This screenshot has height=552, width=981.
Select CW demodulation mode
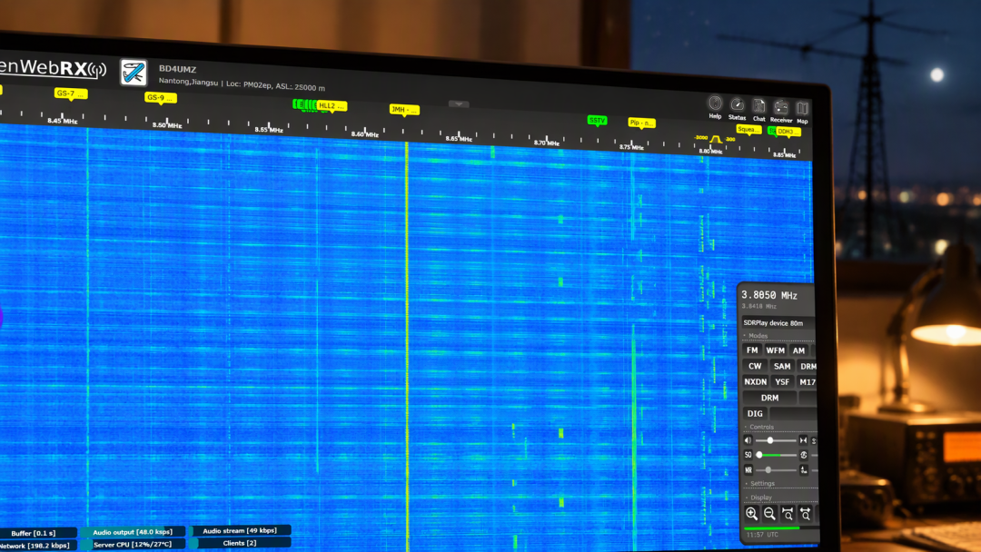click(x=755, y=366)
